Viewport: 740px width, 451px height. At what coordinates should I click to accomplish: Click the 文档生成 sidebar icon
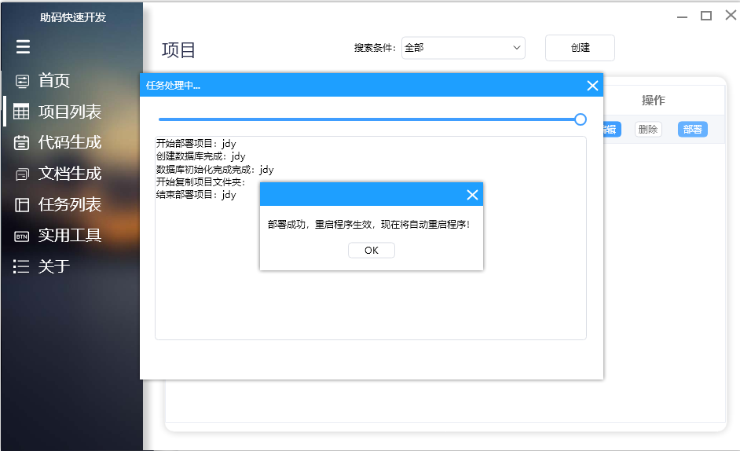tap(22, 174)
